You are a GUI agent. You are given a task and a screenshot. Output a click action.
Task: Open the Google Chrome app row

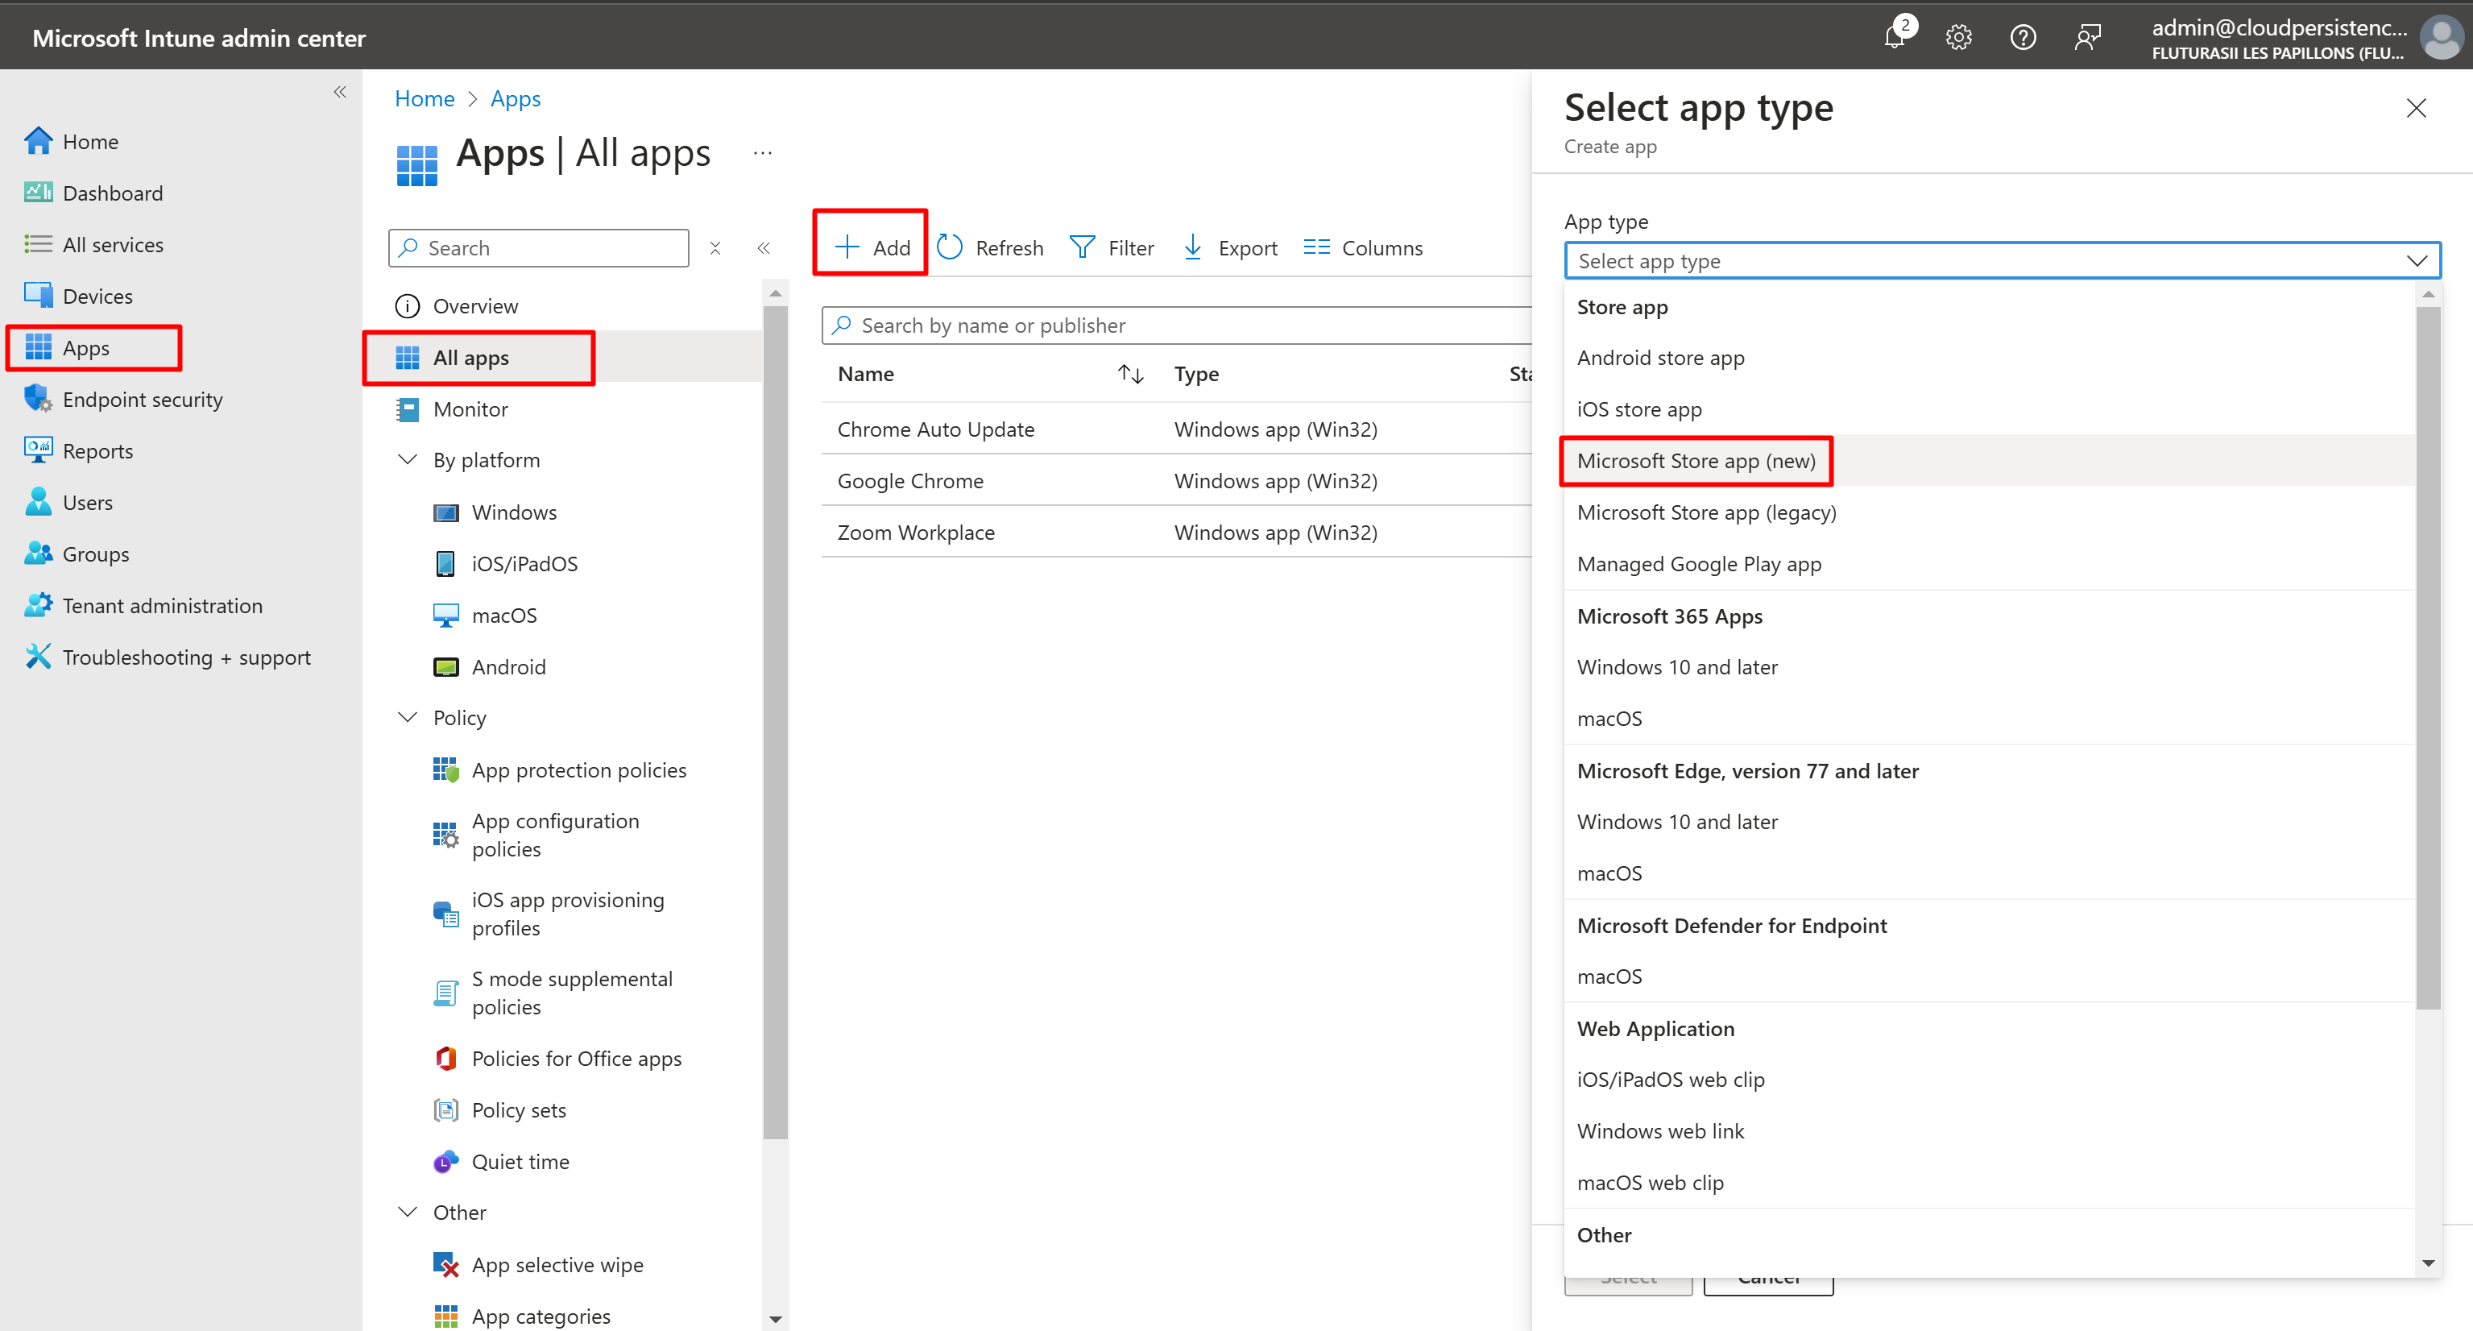[1177, 481]
